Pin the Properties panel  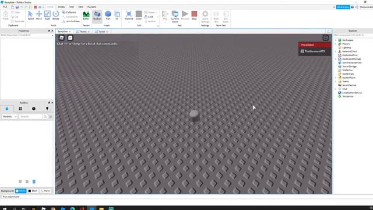(49, 31)
